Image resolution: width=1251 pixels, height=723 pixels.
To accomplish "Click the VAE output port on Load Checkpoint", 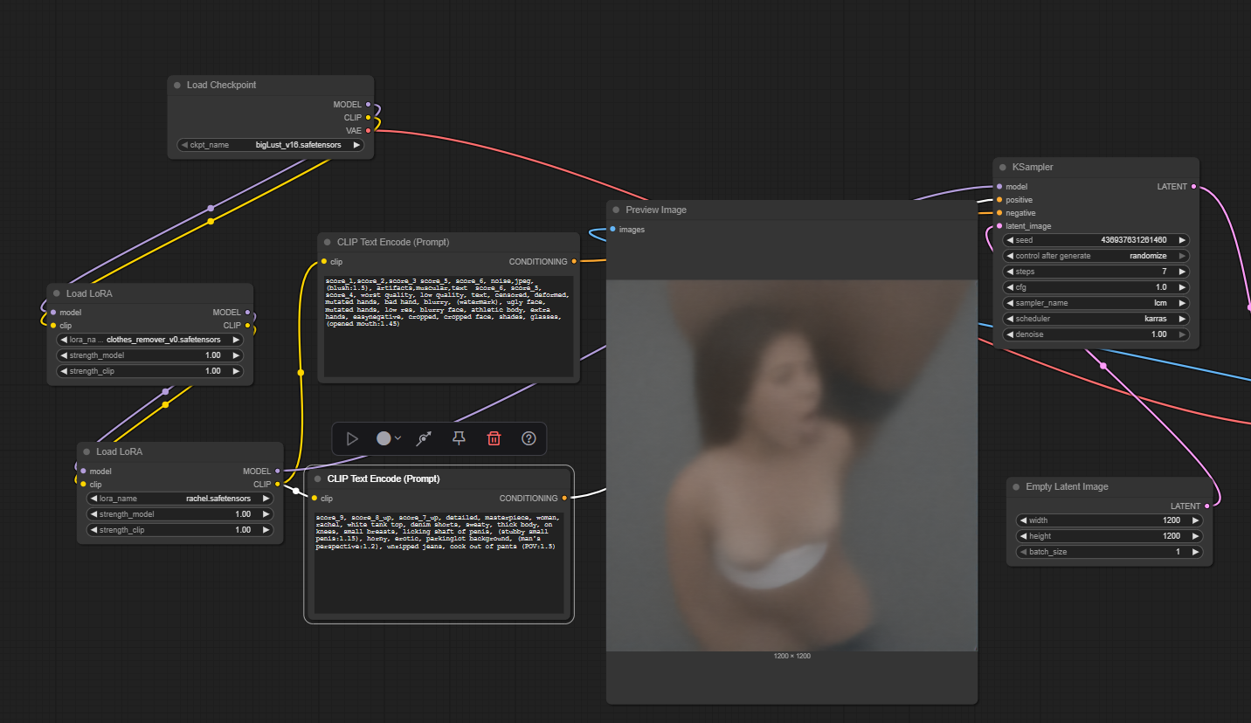I will (368, 131).
